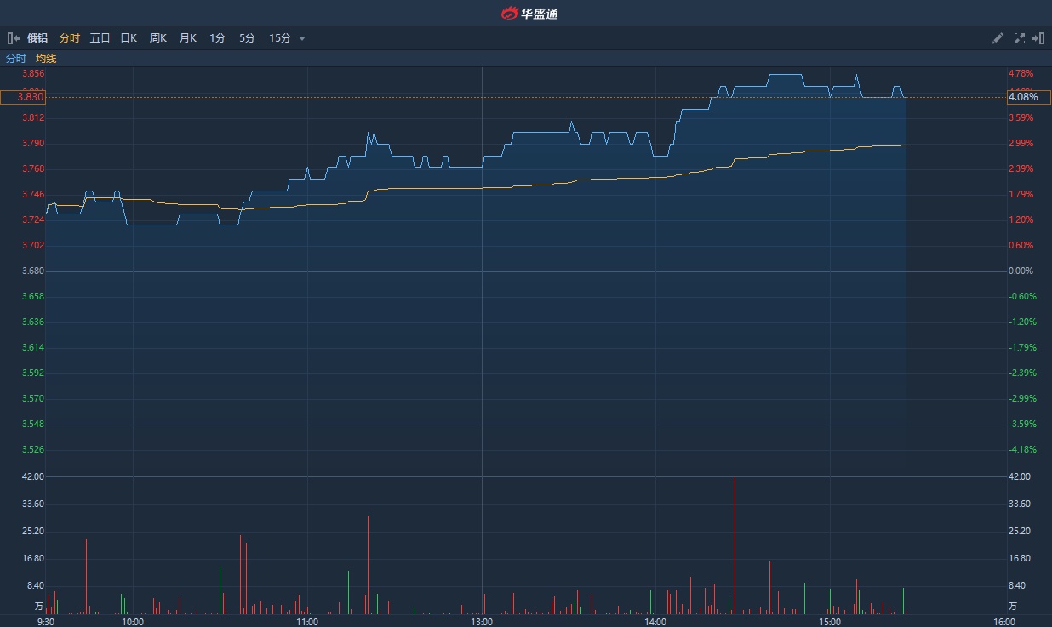This screenshot has height=627, width=1052.
Task: Expand chart to fullscreen
Action: pos(1020,38)
